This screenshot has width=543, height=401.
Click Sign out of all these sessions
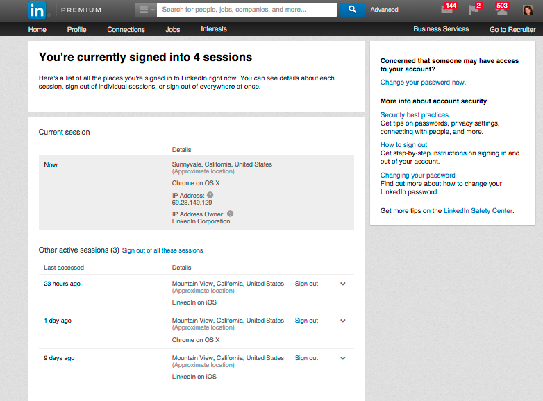162,250
